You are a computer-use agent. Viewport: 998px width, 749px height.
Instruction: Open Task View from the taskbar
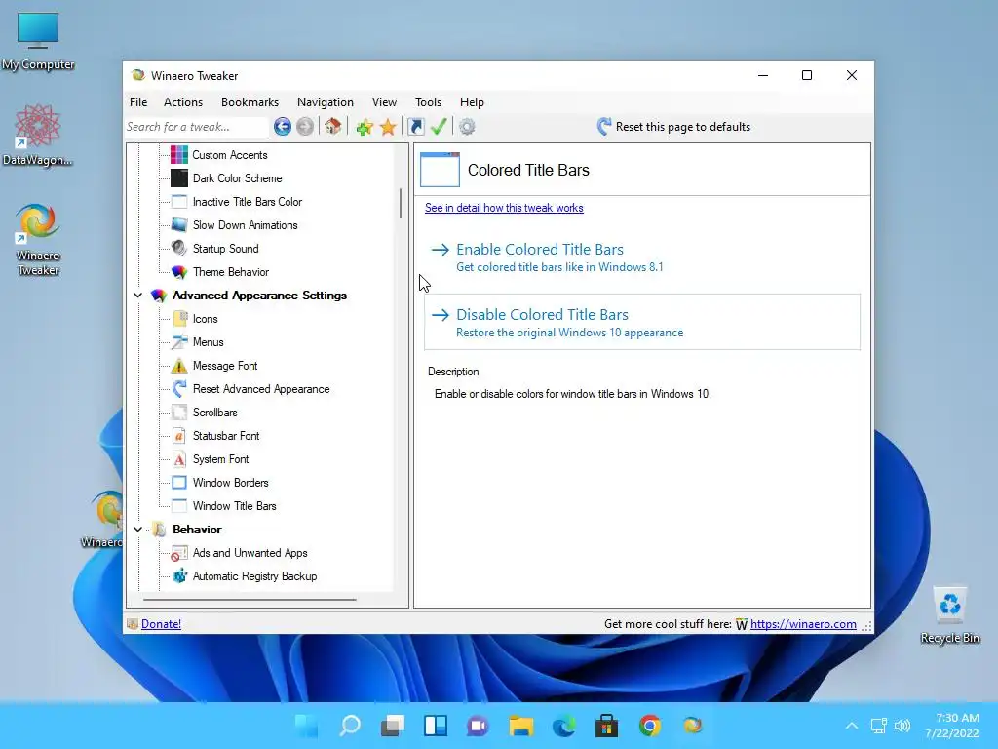click(x=393, y=726)
